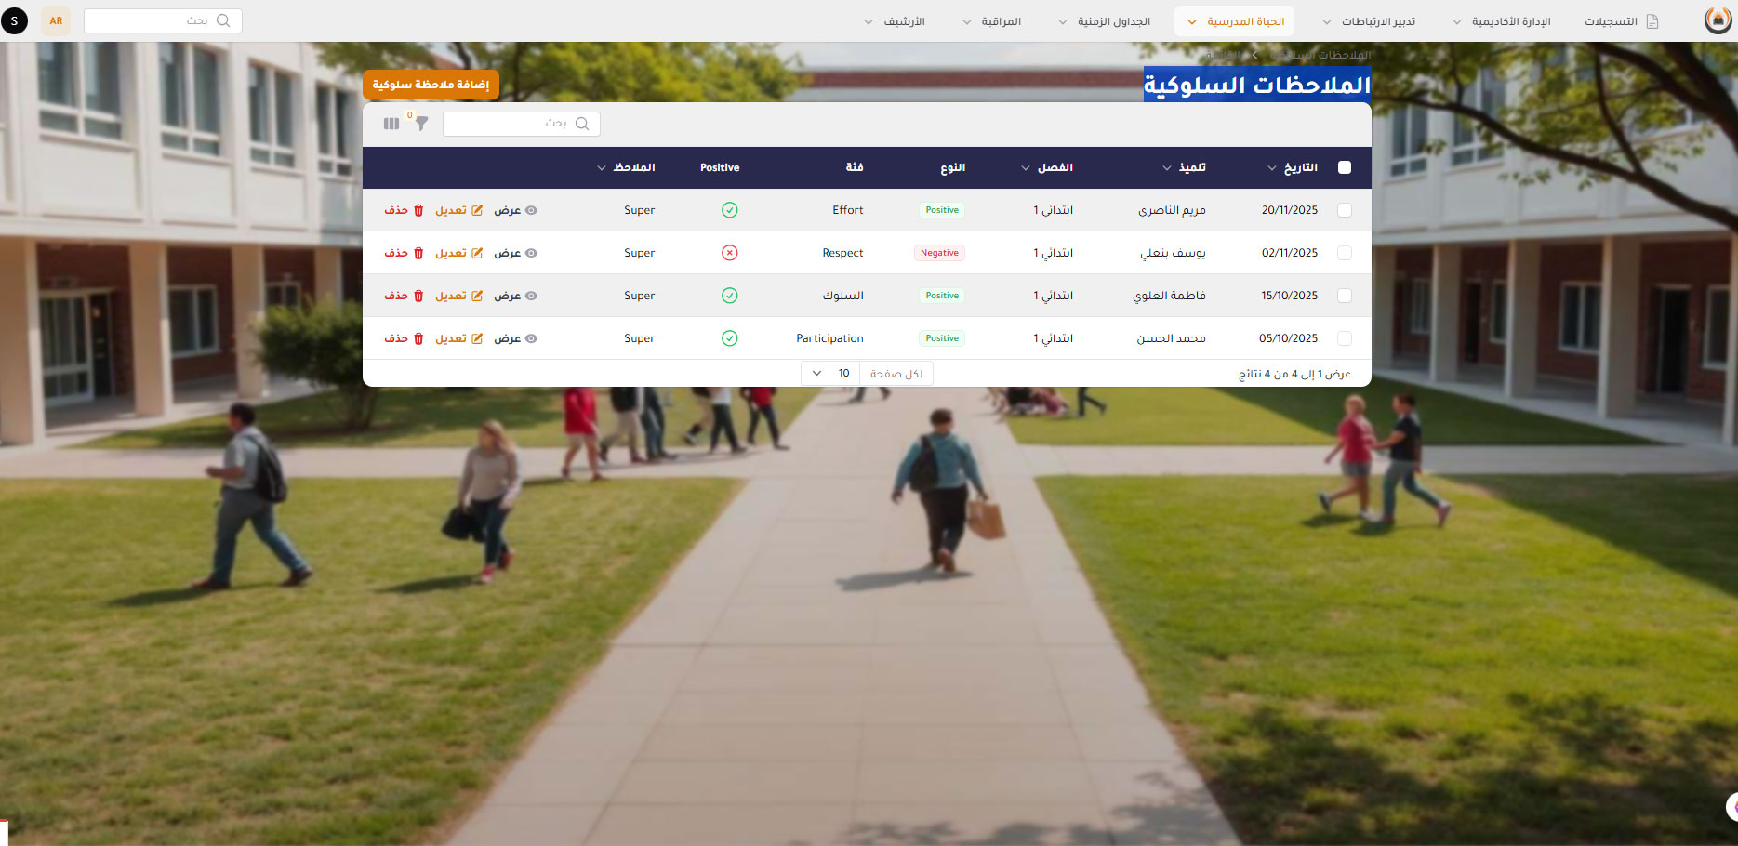Click the trash delete icon for محمد الحسن
The width and height of the screenshot is (1738, 846).
point(418,338)
